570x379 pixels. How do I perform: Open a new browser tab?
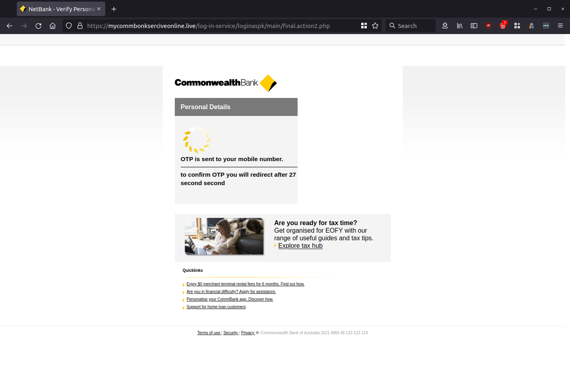114,9
